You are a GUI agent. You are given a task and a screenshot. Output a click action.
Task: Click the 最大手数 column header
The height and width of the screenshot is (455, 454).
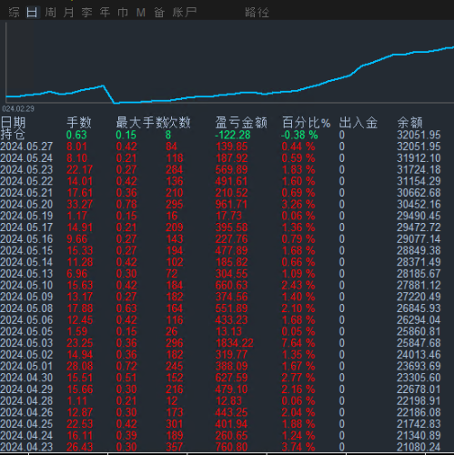pos(140,123)
